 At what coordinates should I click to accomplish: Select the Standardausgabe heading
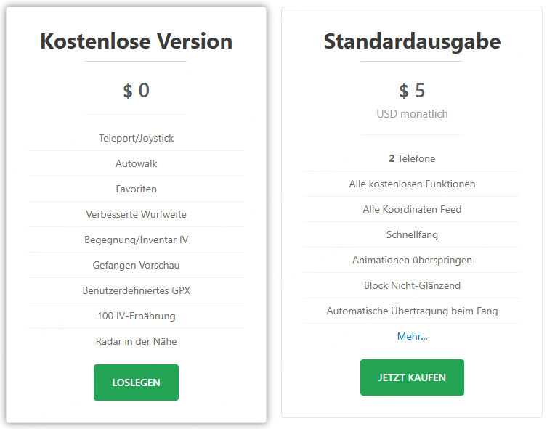[412, 41]
